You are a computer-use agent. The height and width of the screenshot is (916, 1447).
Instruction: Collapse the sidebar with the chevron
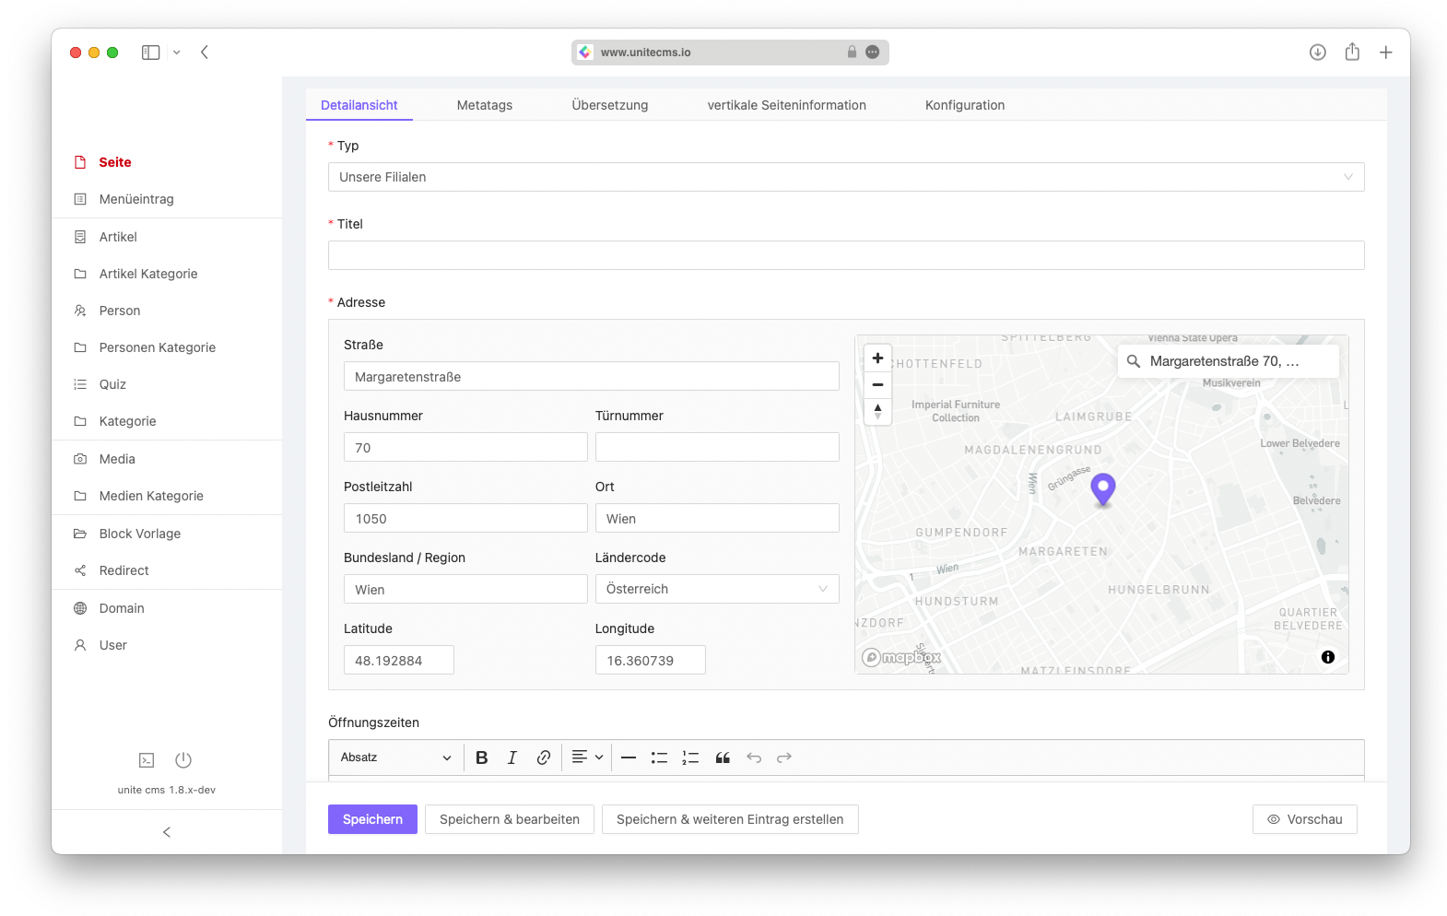pyautogui.click(x=167, y=832)
